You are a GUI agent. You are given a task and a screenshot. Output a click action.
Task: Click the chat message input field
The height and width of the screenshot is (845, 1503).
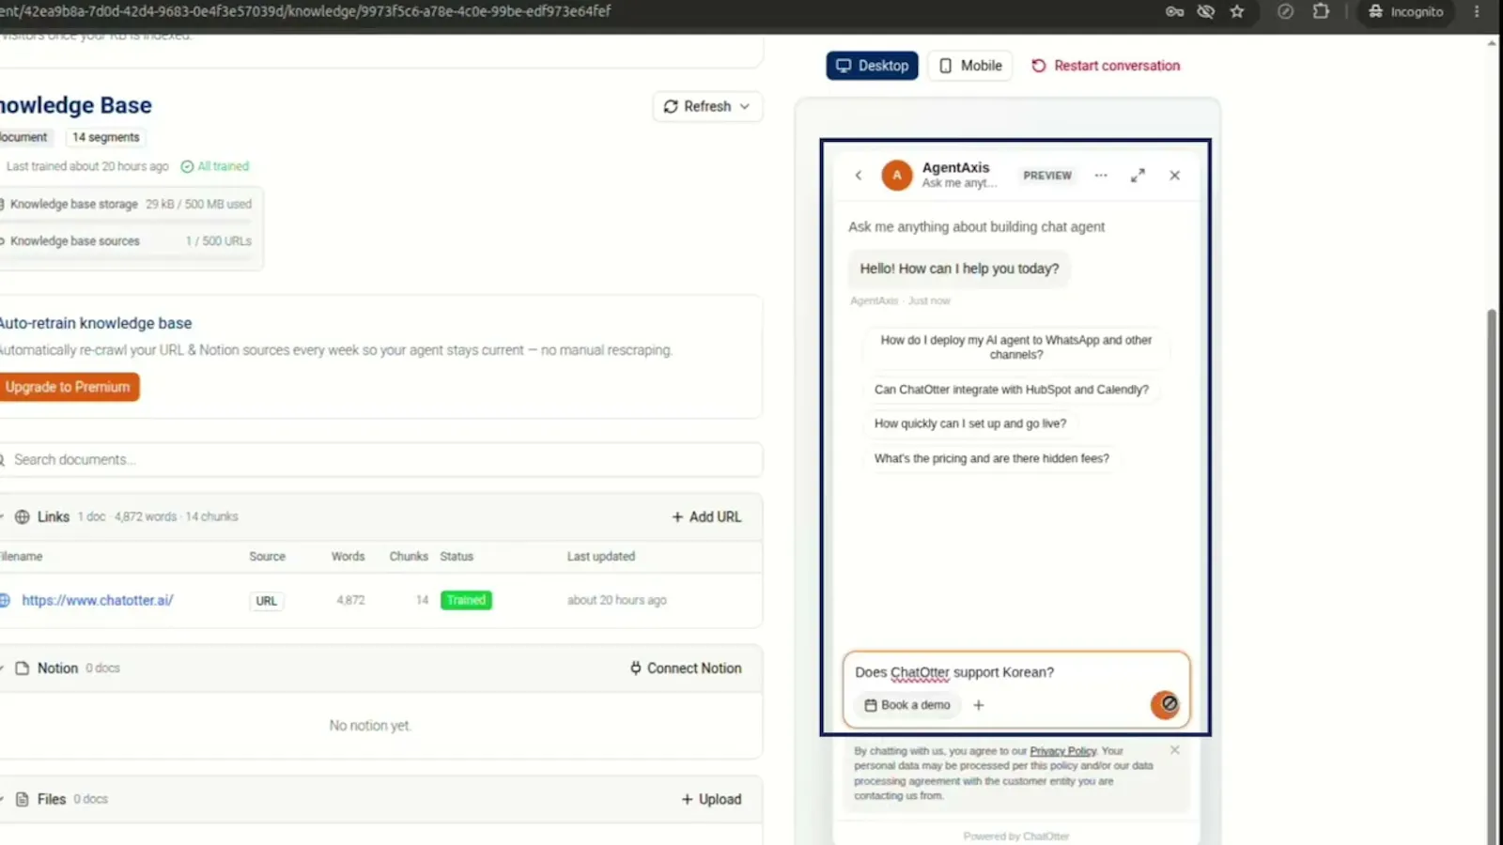1015,672
